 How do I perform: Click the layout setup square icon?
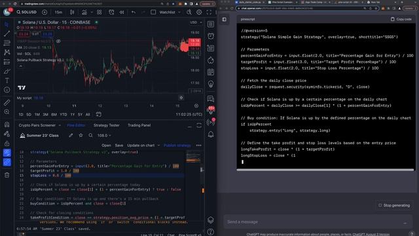coord(153,12)
